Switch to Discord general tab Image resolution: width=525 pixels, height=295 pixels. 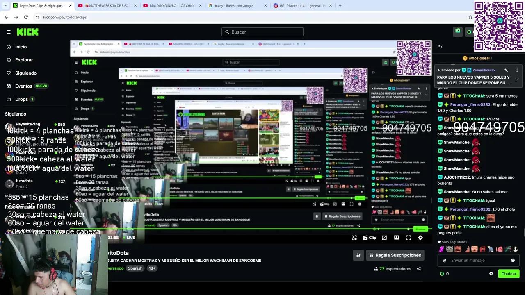303,6
